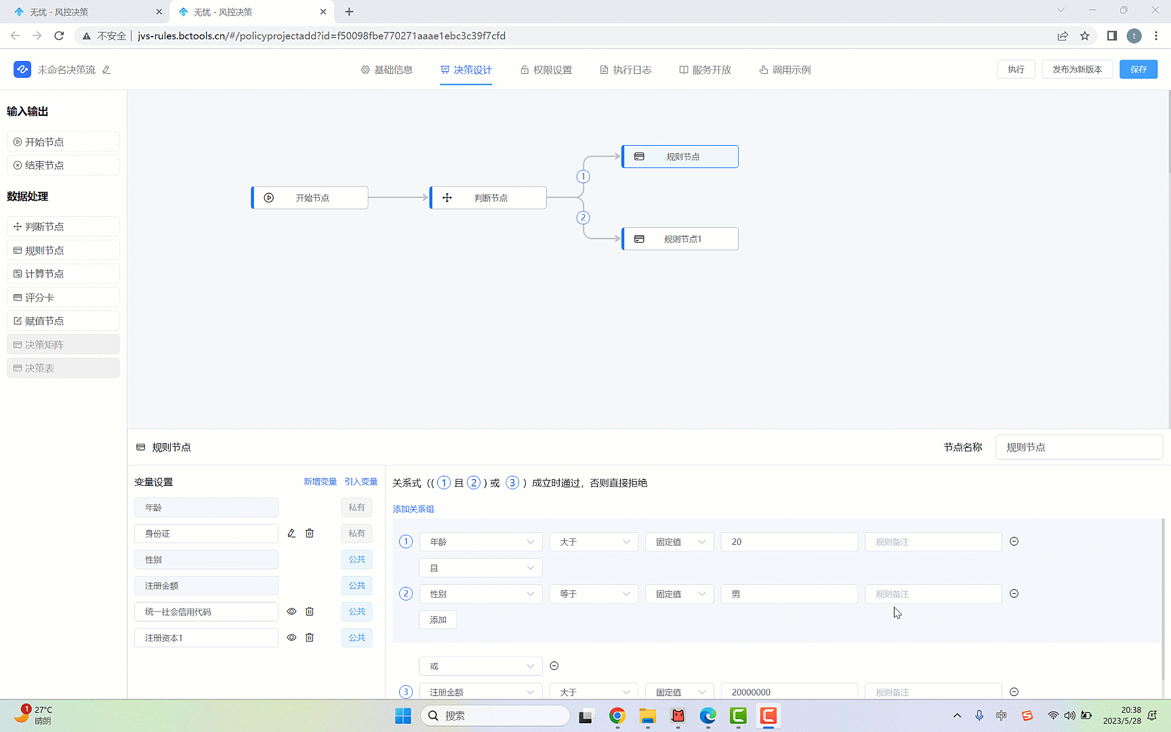Switch to 权限设置 tab
This screenshot has width=1171, height=732.
click(x=546, y=70)
